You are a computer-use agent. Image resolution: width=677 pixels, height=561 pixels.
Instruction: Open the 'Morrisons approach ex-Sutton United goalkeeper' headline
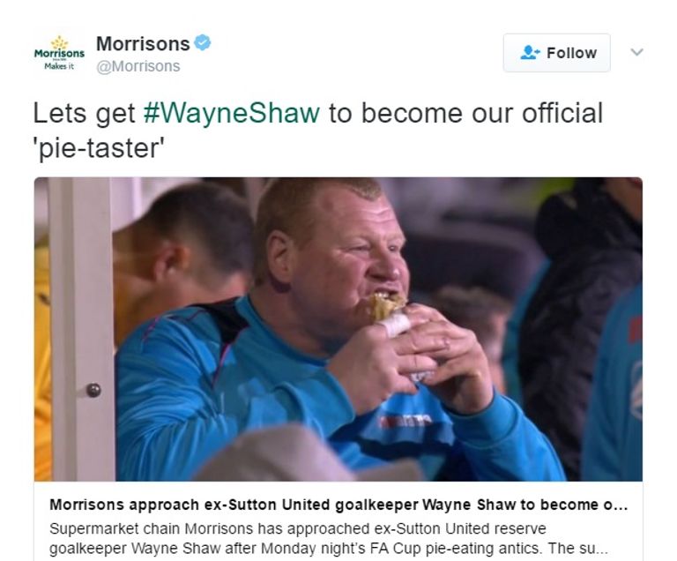tap(338, 505)
